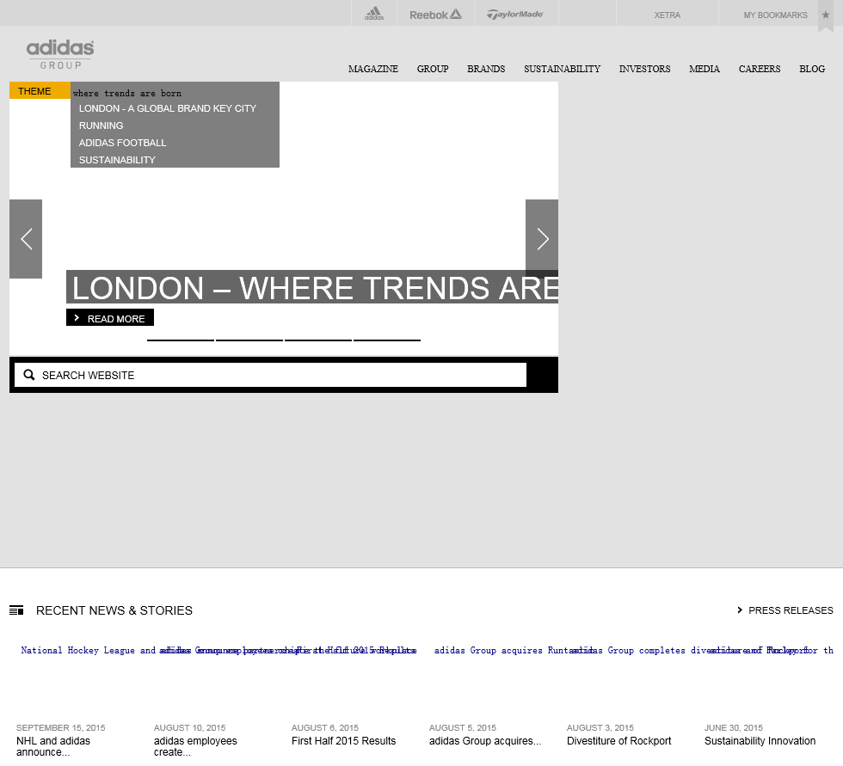The width and height of the screenshot is (843, 766).
Task: Select the Sustainability theme in the slider list
Action: [x=117, y=160]
